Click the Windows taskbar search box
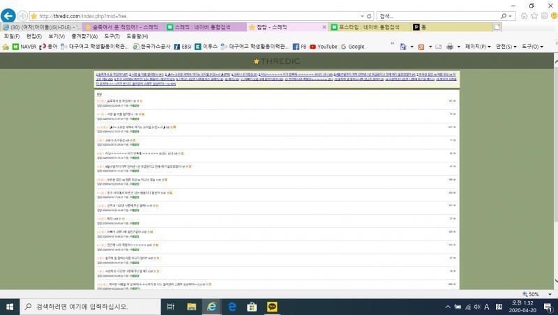This screenshot has width=558, height=315. [90, 307]
